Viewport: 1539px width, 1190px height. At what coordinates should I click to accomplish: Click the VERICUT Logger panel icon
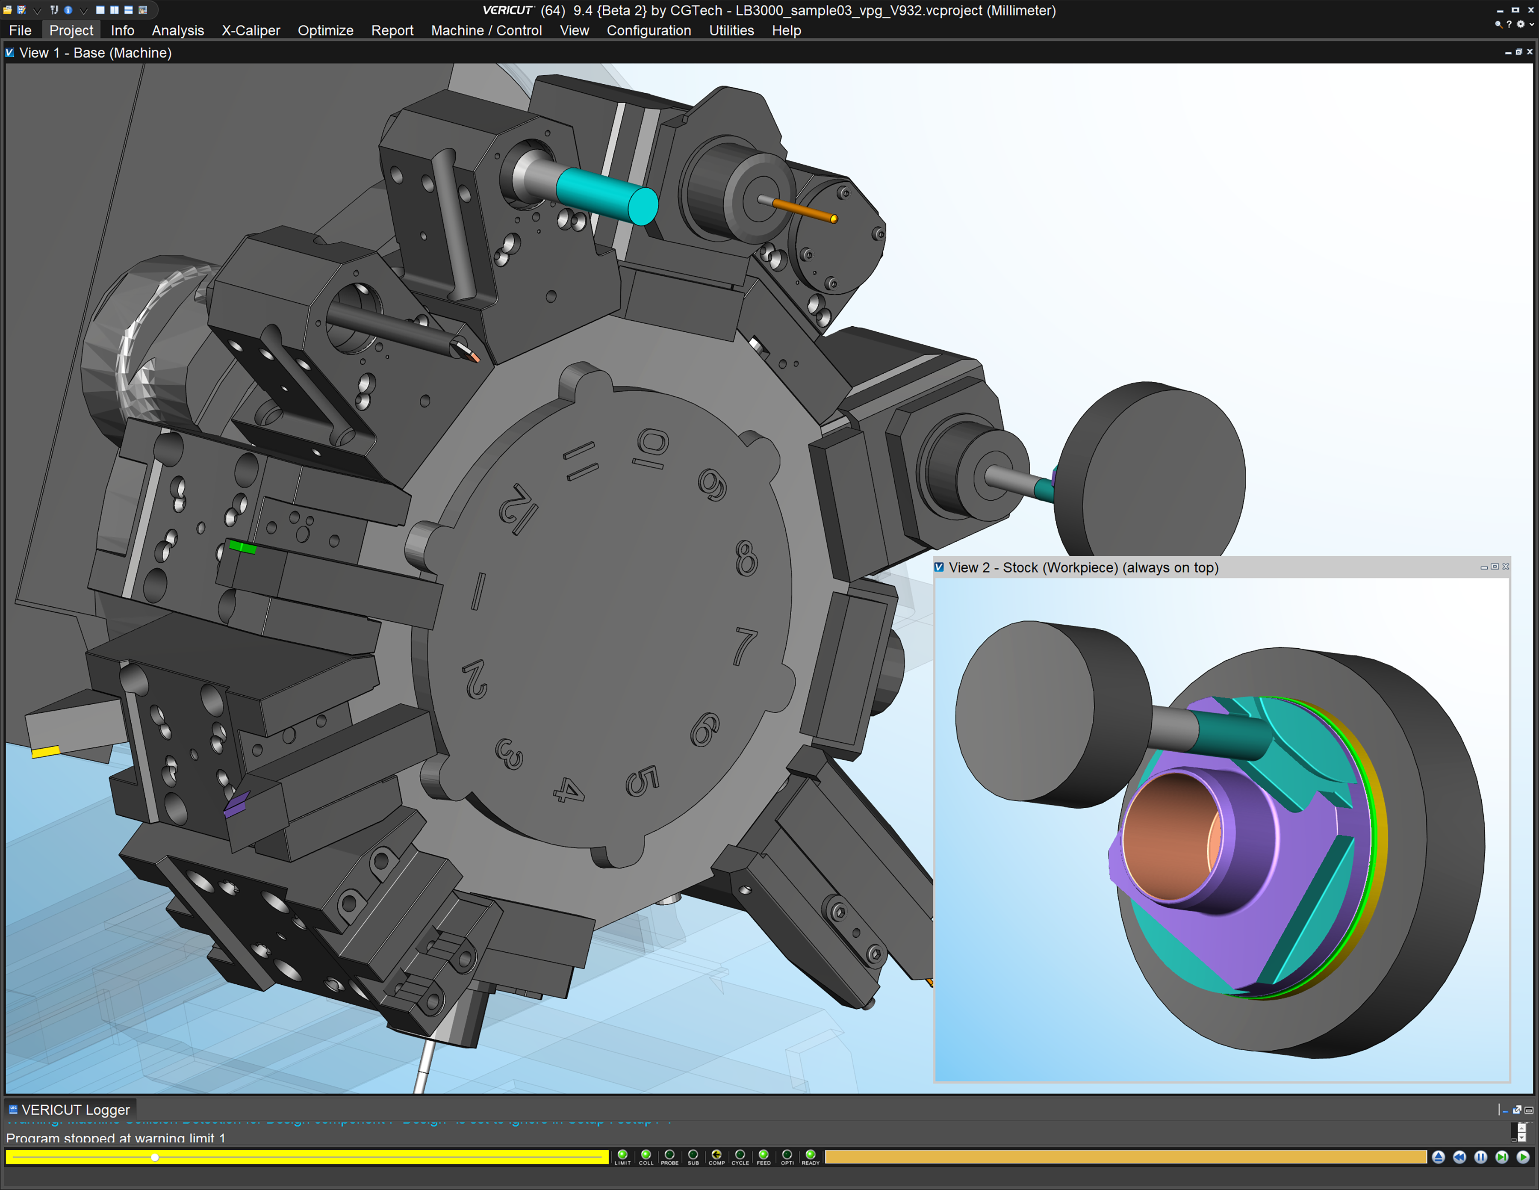pos(13,1109)
